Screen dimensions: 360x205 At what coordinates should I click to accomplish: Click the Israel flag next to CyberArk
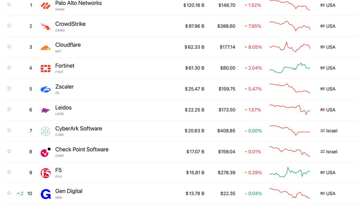322,131
